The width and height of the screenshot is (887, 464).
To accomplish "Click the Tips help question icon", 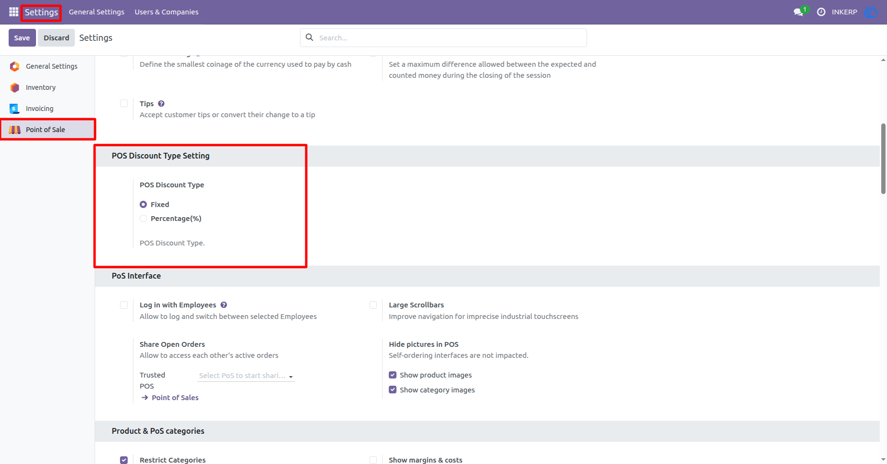I will click(x=161, y=104).
